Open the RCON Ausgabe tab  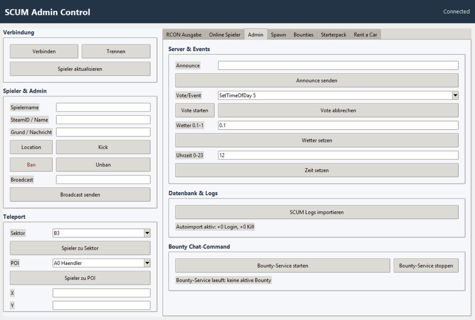(184, 35)
